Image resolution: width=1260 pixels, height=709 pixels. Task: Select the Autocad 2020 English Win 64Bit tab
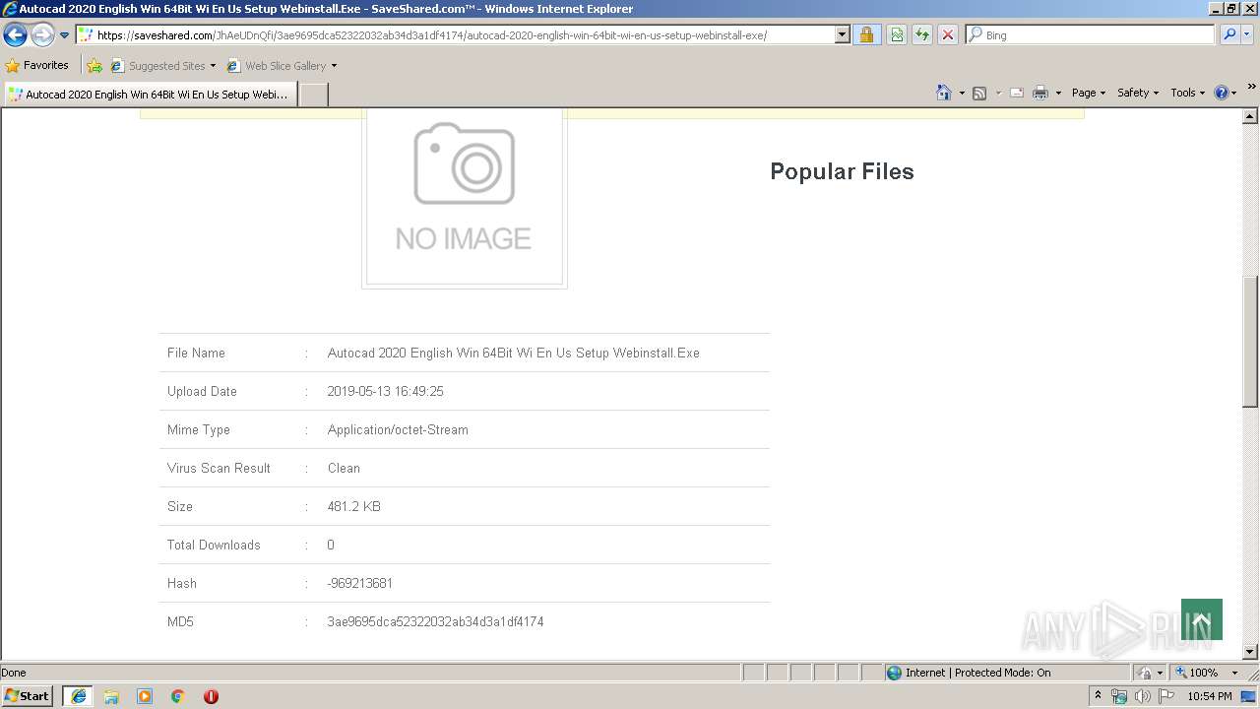(x=150, y=95)
